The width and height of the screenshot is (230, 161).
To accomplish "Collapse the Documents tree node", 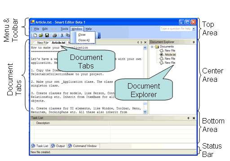I will 152,47.
